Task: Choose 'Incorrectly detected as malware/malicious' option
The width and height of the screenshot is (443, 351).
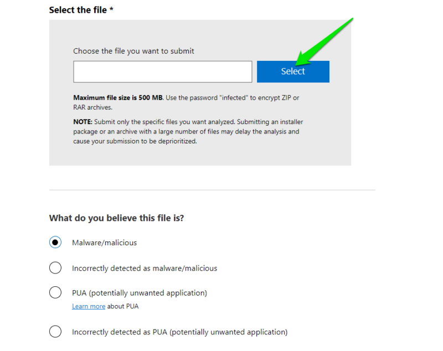Action: (x=55, y=267)
